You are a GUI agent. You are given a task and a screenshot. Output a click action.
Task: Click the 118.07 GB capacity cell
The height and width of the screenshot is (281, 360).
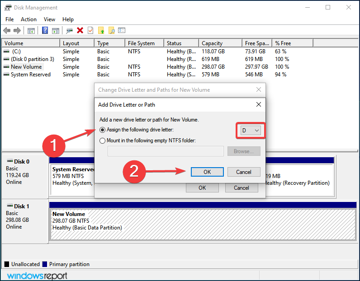213,52
